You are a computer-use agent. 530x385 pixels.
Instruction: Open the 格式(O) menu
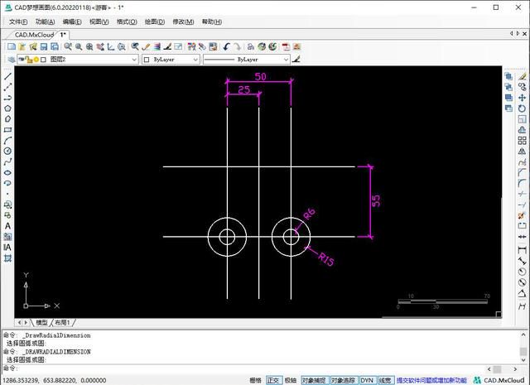(127, 22)
